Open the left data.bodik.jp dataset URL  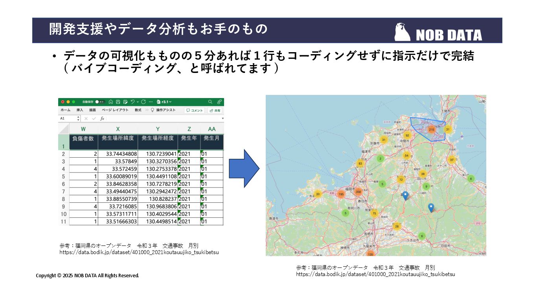pyautogui.click(x=139, y=253)
